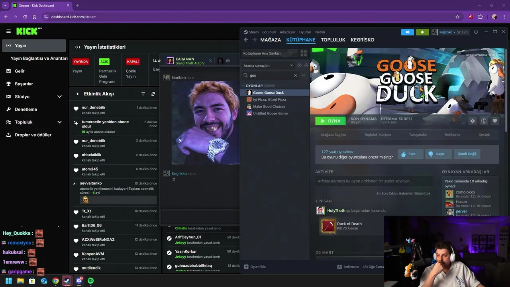Click En Son Çıkan Haberleri Görüntüle
This screenshot has width=510, height=287.
[x=403, y=193]
